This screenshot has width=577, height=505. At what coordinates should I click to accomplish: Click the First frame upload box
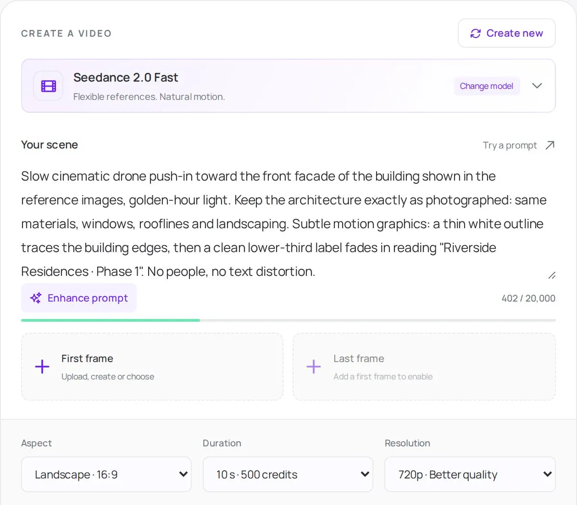point(152,367)
